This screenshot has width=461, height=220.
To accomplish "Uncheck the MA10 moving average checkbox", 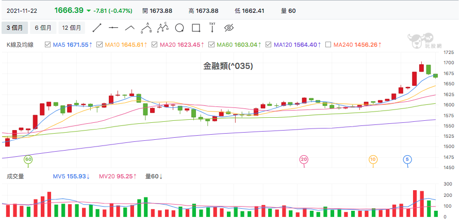I will (100, 45).
